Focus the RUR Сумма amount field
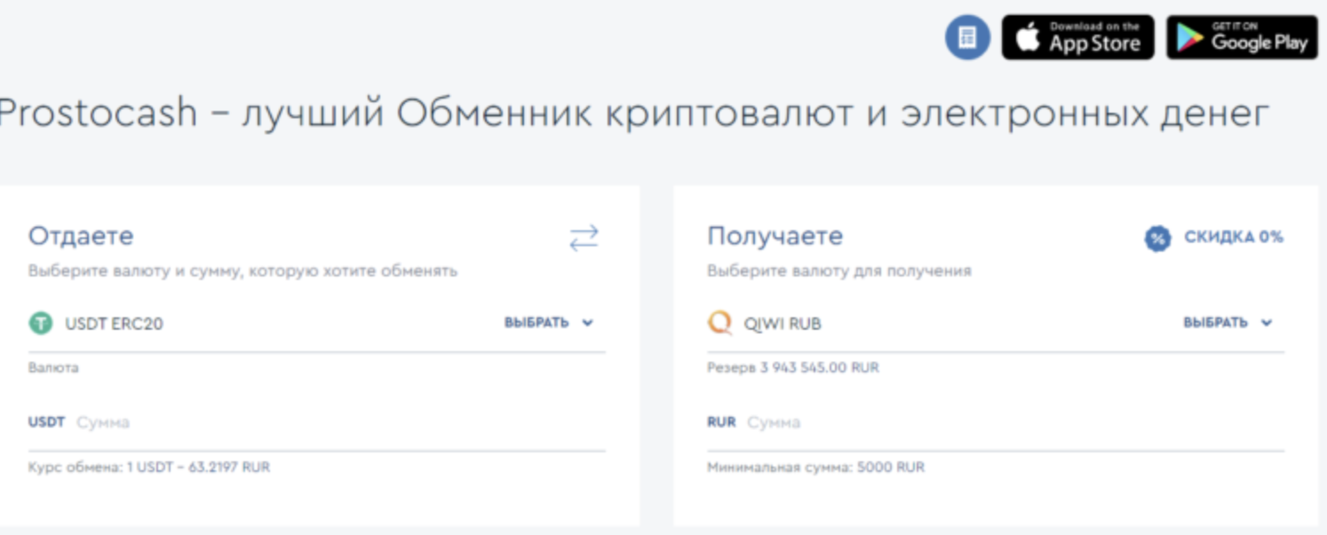 [x=1013, y=422]
